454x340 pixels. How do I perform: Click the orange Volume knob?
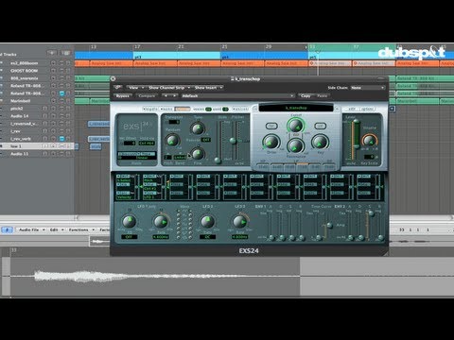[x=369, y=140]
